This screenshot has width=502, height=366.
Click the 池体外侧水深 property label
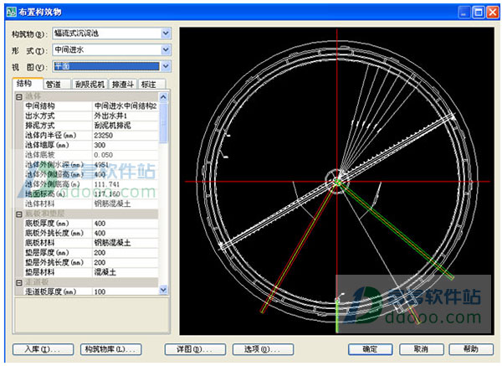pos(54,165)
